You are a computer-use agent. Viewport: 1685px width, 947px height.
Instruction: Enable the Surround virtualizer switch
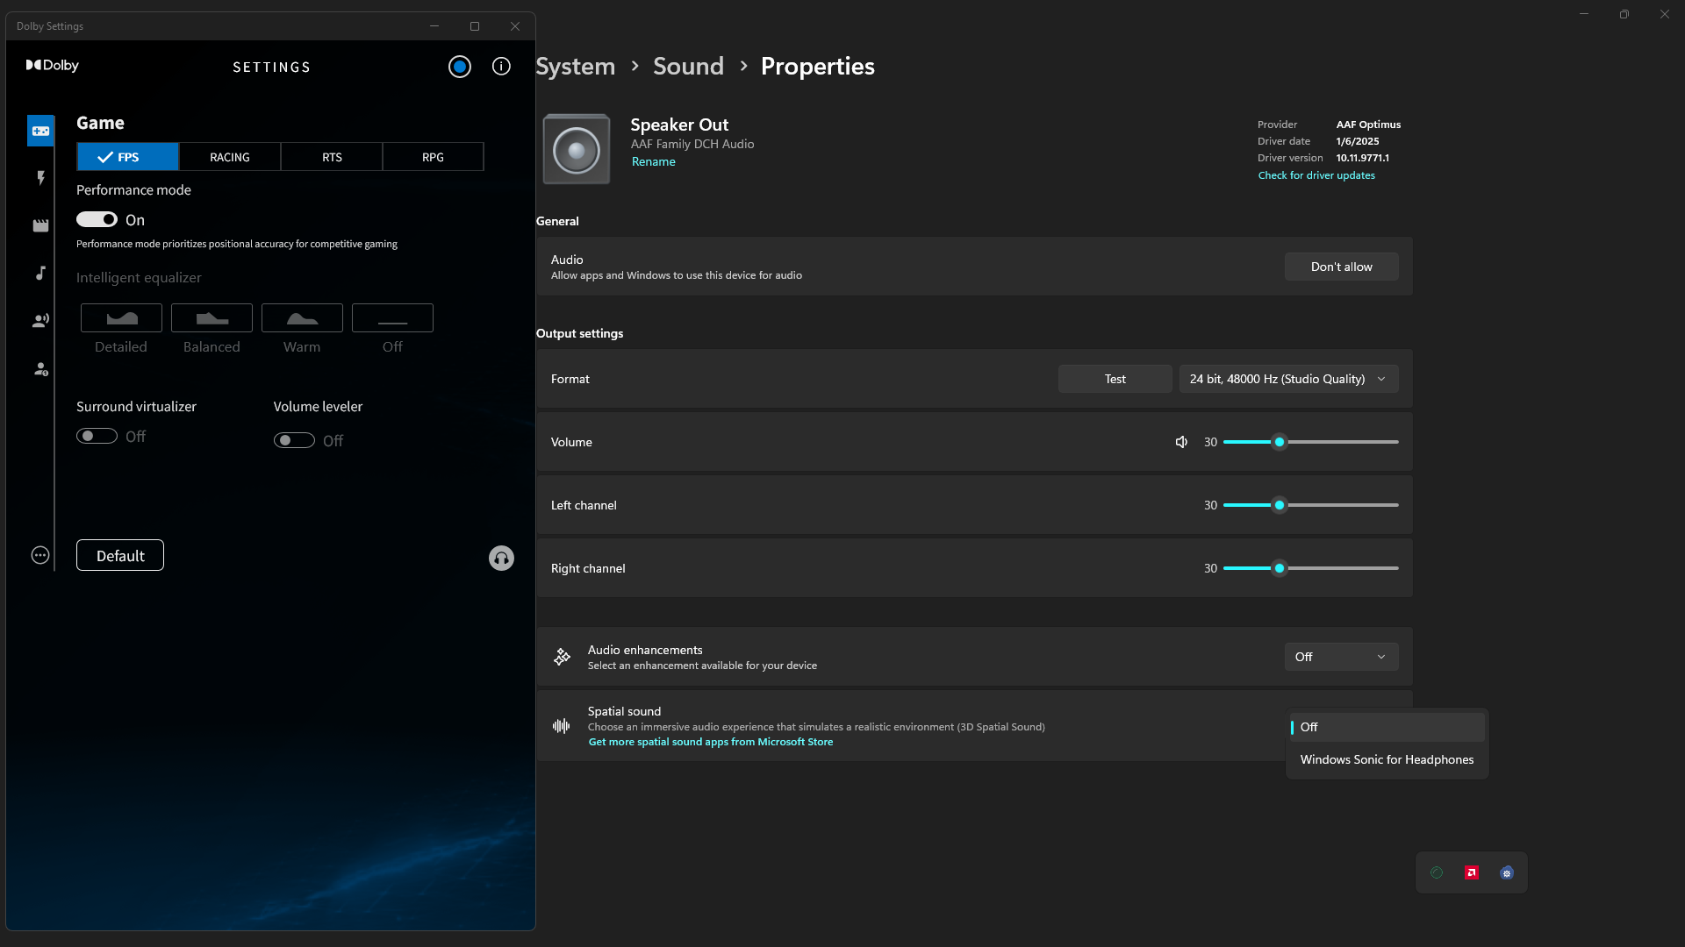(97, 436)
